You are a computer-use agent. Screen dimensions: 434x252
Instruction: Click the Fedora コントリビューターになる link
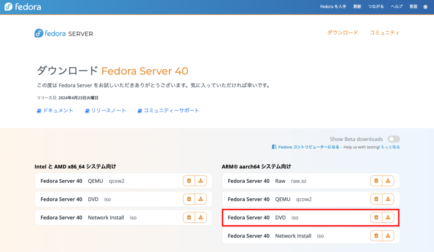[305, 147]
